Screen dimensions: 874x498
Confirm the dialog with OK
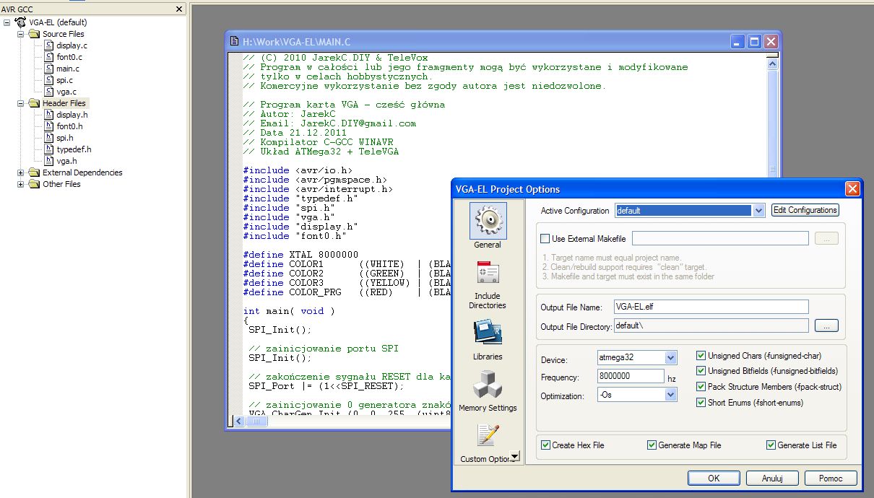(x=713, y=478)
